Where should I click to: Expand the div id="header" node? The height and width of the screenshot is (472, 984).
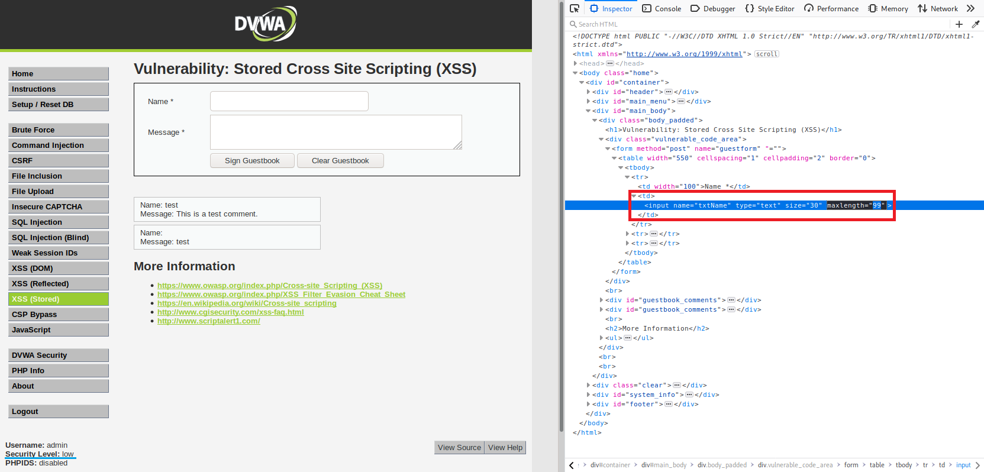pos(588,92)
